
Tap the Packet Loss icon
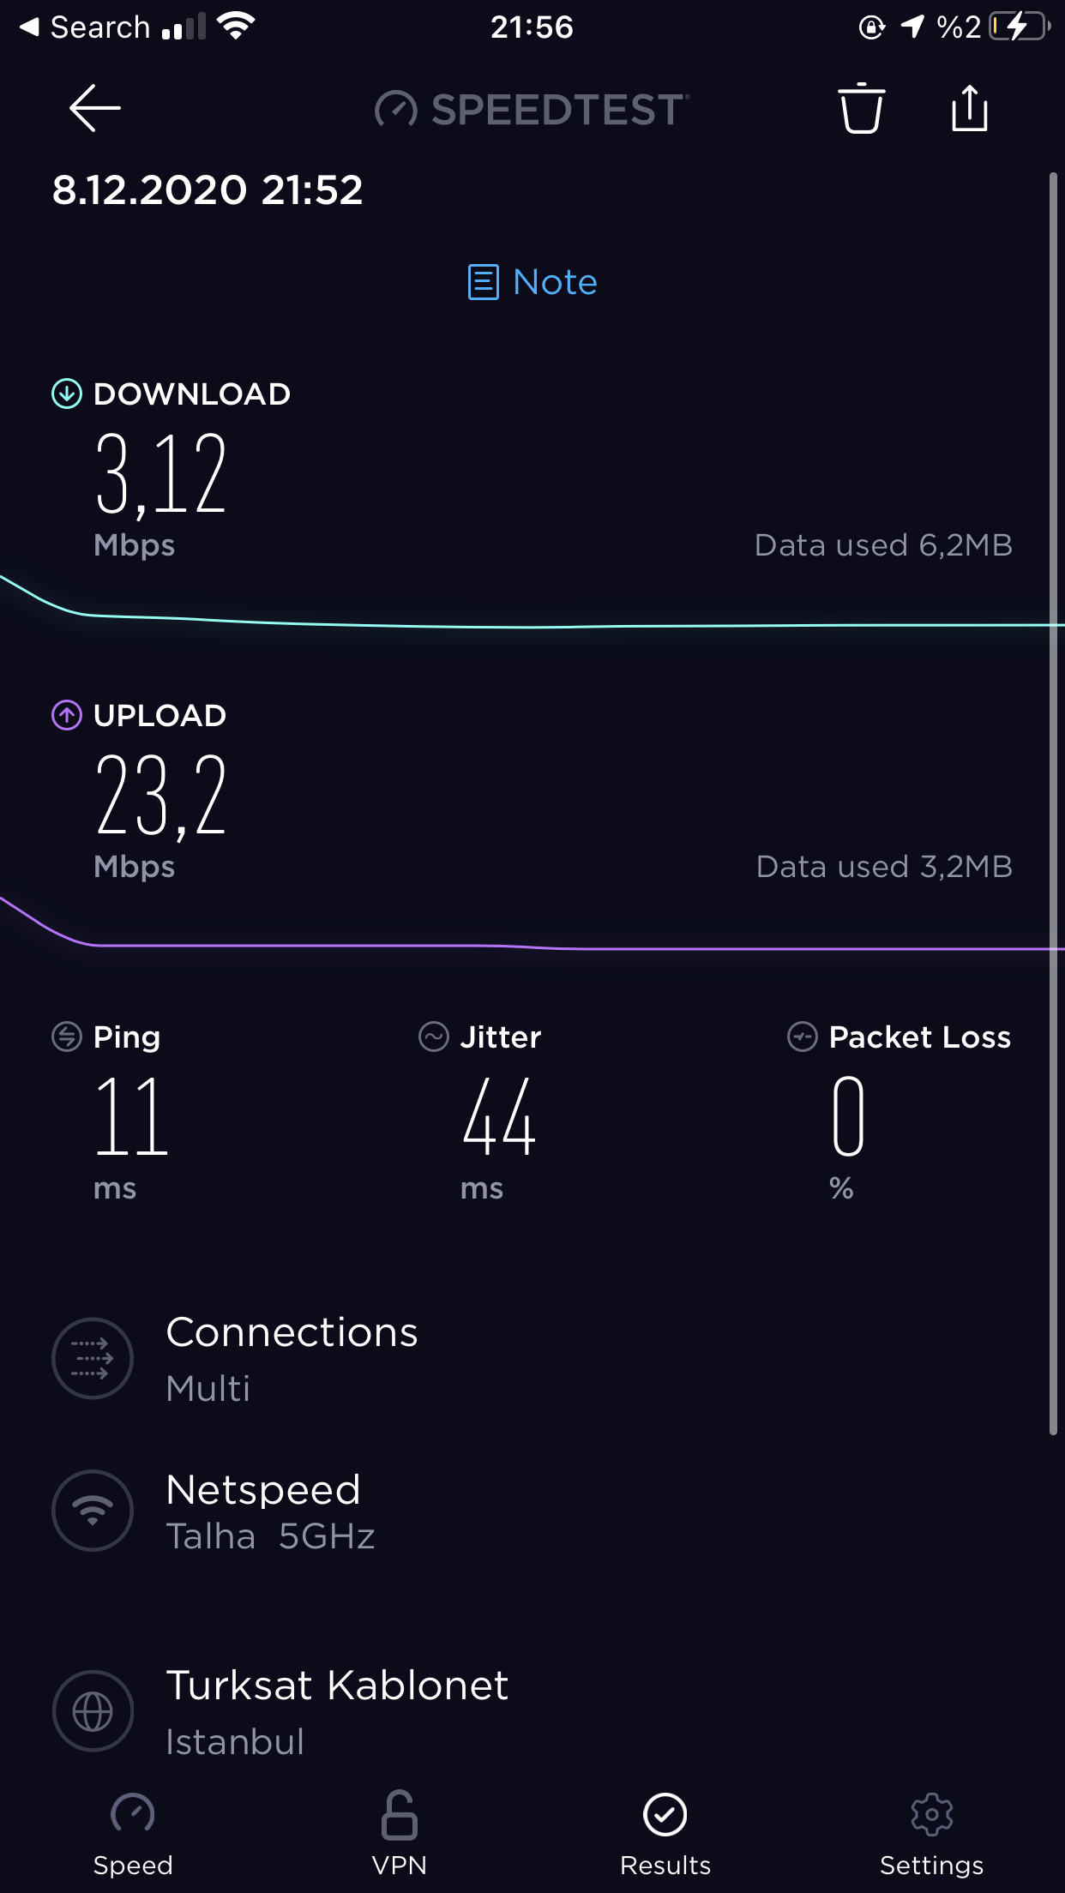(x=803, y=1037)
